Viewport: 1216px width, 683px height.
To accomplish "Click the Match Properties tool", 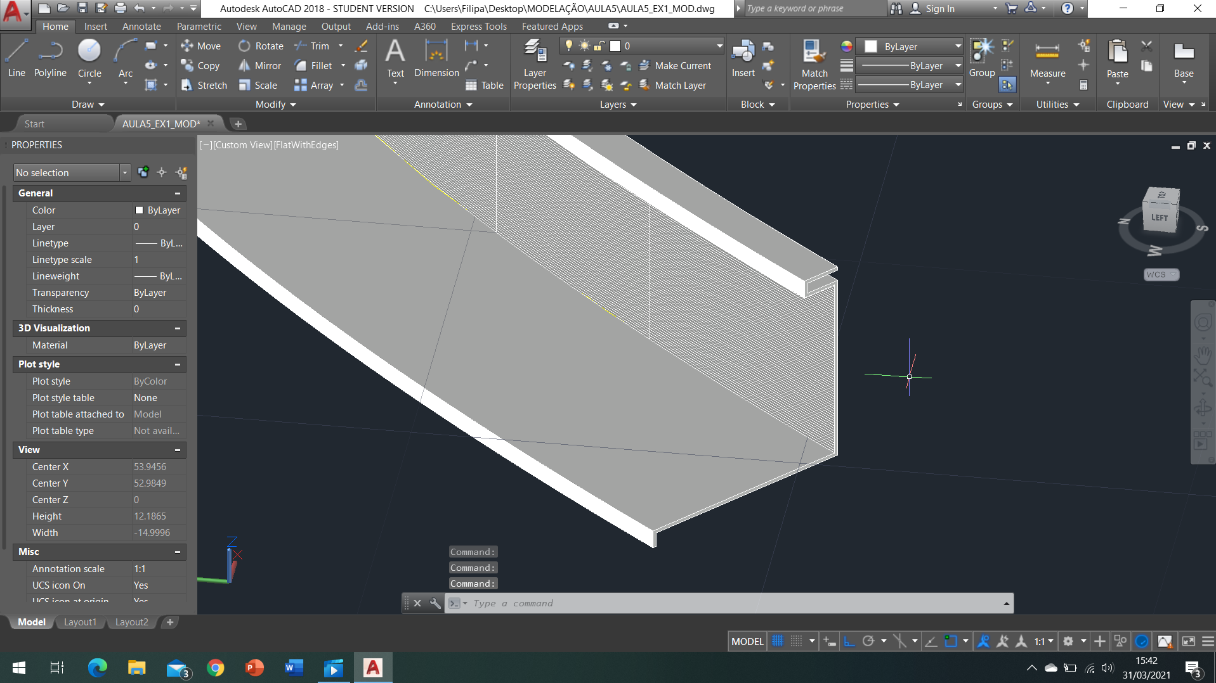I will tap(814, 63).
